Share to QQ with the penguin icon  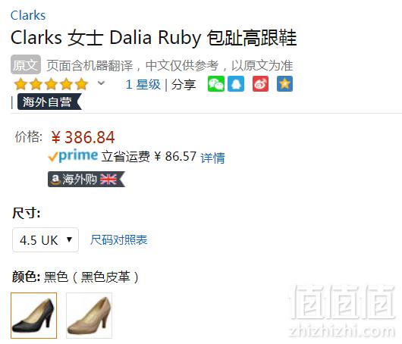pos(236,84)
